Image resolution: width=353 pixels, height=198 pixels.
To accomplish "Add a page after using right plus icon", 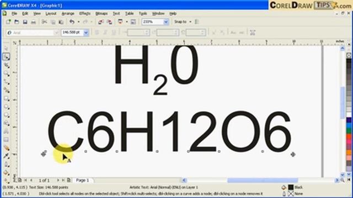I will (x=68, y=180).
